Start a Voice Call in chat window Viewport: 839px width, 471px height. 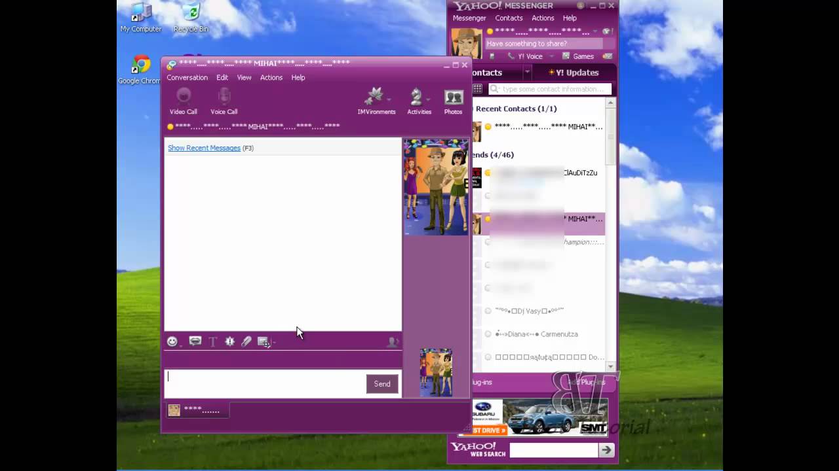(224, 101)
